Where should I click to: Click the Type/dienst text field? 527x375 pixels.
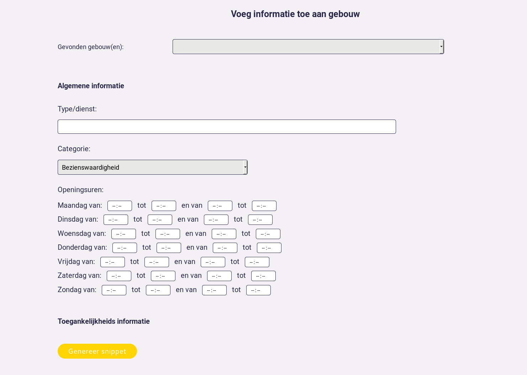pos(227,127)
